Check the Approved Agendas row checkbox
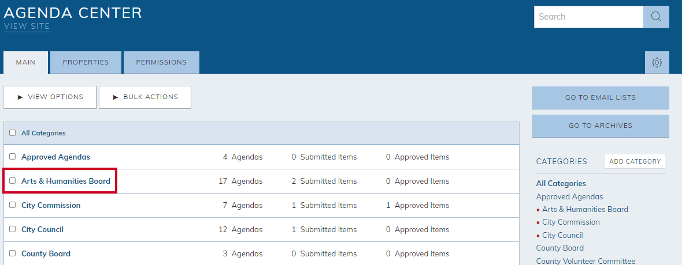 tap(13, 156)
